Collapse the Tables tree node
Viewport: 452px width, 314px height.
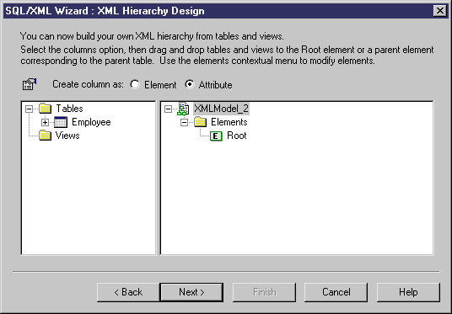[x=29, y=109]
